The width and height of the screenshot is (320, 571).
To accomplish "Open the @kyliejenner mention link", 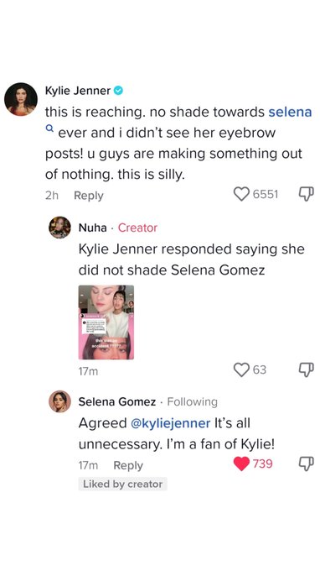I will (x=170, y=423).
